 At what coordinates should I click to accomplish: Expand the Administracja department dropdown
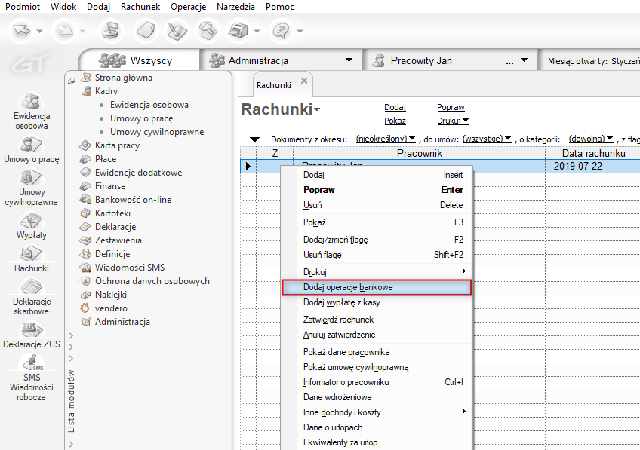pos(349,60)
